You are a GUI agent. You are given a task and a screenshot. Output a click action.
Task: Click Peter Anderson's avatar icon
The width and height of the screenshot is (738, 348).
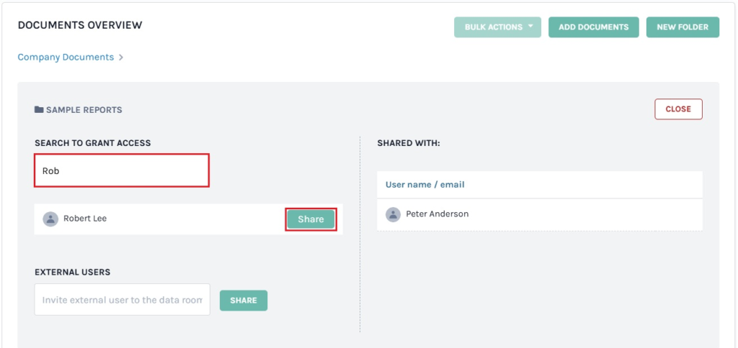(393, 214)
